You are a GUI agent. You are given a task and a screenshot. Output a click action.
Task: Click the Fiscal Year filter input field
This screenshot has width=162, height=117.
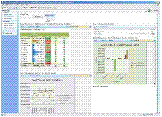(x=27, y=16)
